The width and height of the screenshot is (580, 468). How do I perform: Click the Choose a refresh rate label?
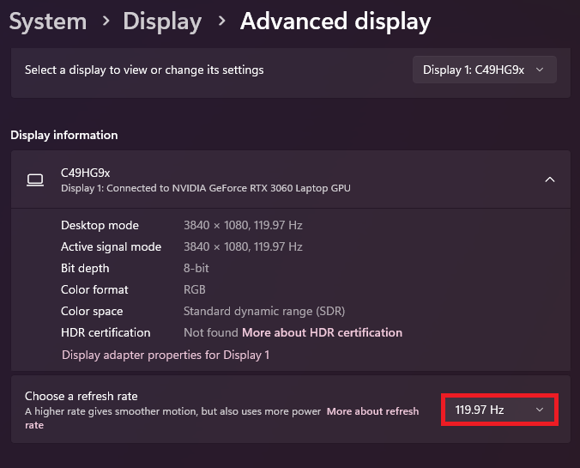(x=82, y=396)
